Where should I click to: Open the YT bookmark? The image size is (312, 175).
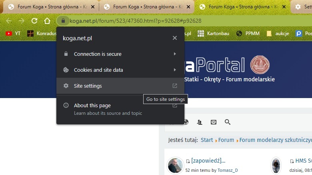click(13, 33)
